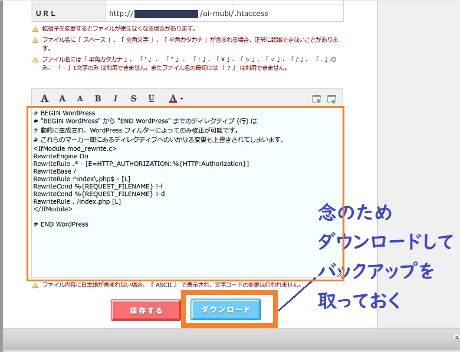The height and width of the screenshot is (352, 460).
Task: Click the 'RewriteBase /' line
Action: (x=55, y=171)
